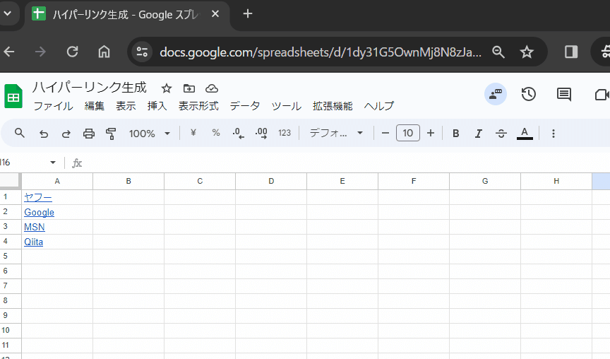Open version history clock icon
Screen dimensions: 610x359
pyautogui.click(x=528, y=94)
